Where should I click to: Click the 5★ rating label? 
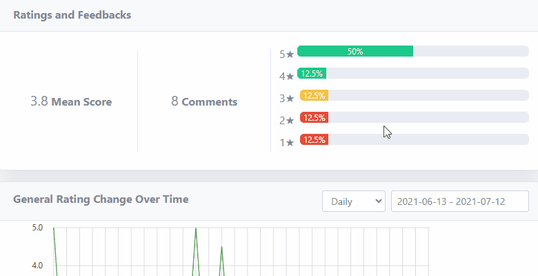pyautogui.click(x=287, y=55)
